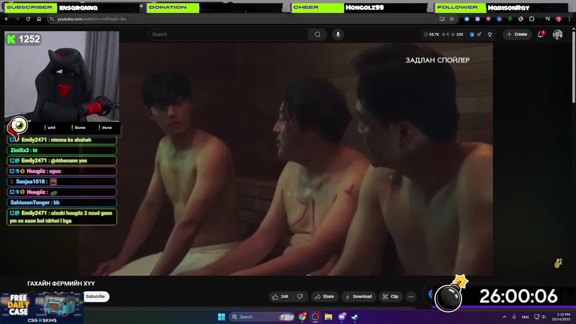576x324 pixels.
Task: Click the video player frame
Action: click(x=286, y=159)
